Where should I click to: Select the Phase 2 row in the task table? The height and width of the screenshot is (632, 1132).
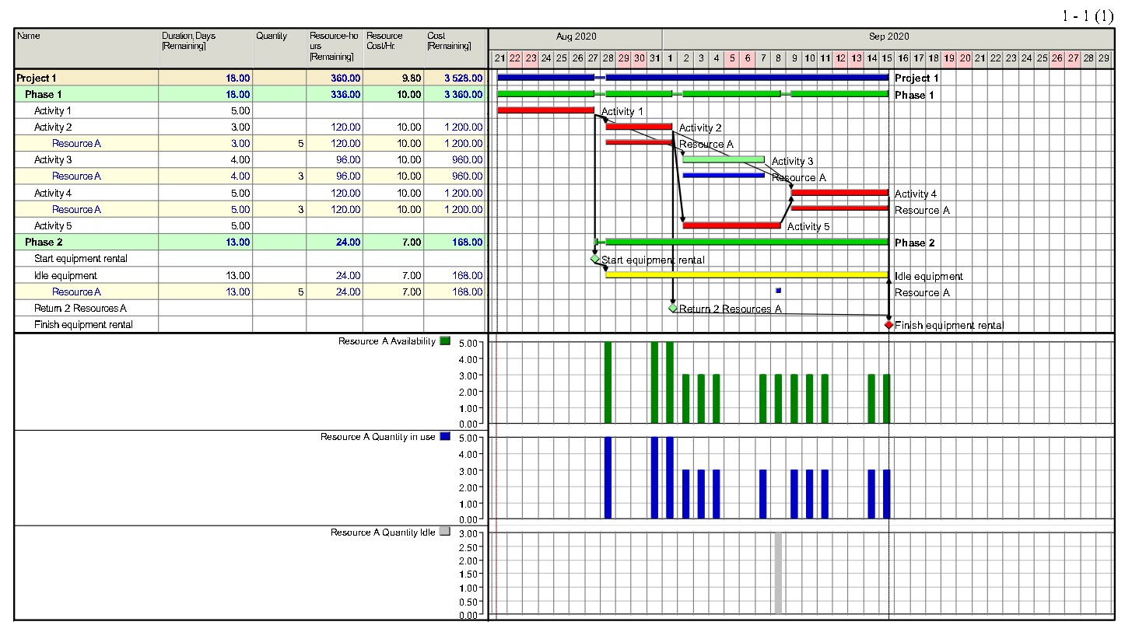coord(251,242)
